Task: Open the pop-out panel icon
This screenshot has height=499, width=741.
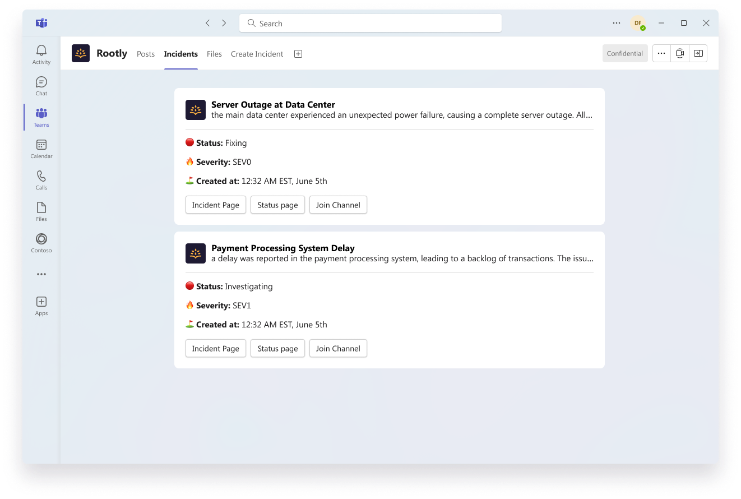Action: (698, 53)
